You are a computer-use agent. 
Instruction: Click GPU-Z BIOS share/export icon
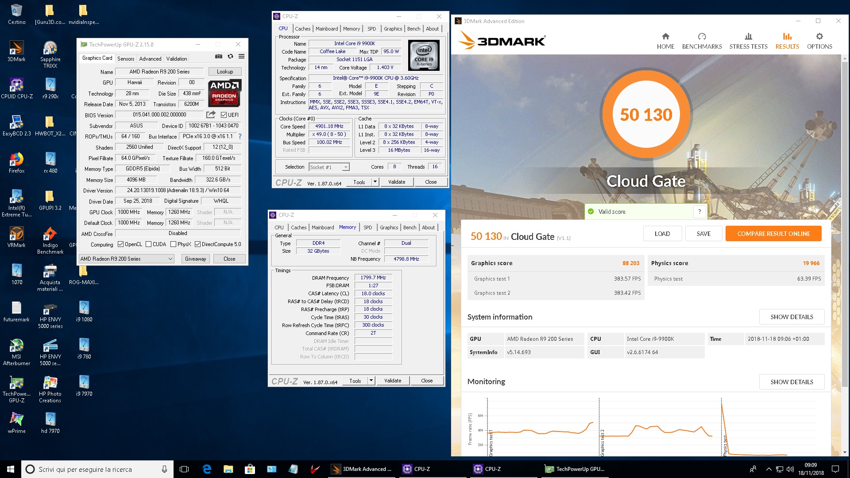click(x=211, y=115)
